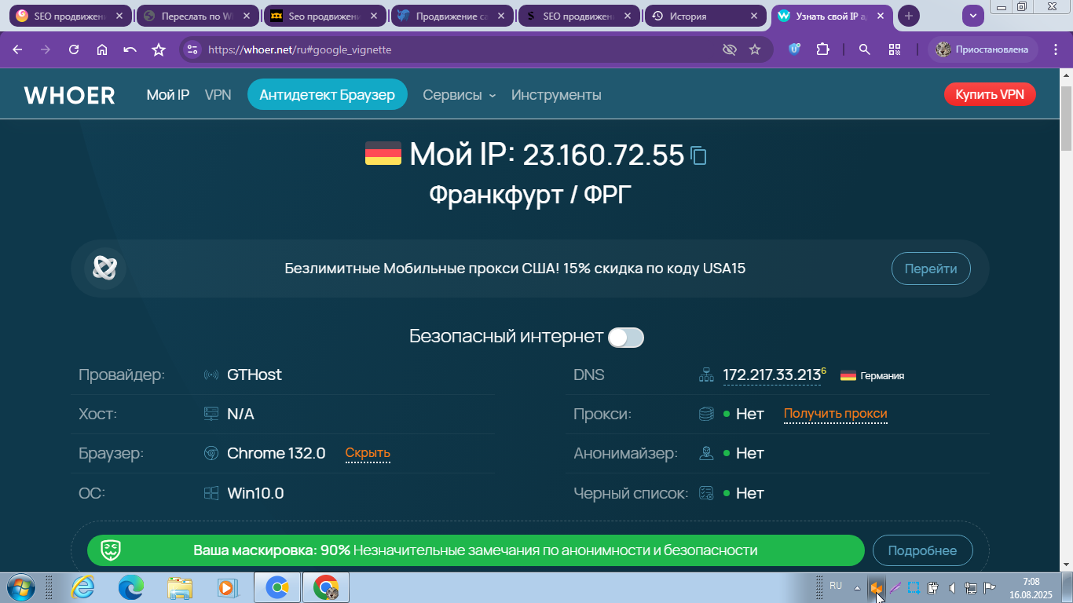Click the DNS address 172.217.33.213
The width and height of the screenshot is (1073, 603).
pos(771,375)
